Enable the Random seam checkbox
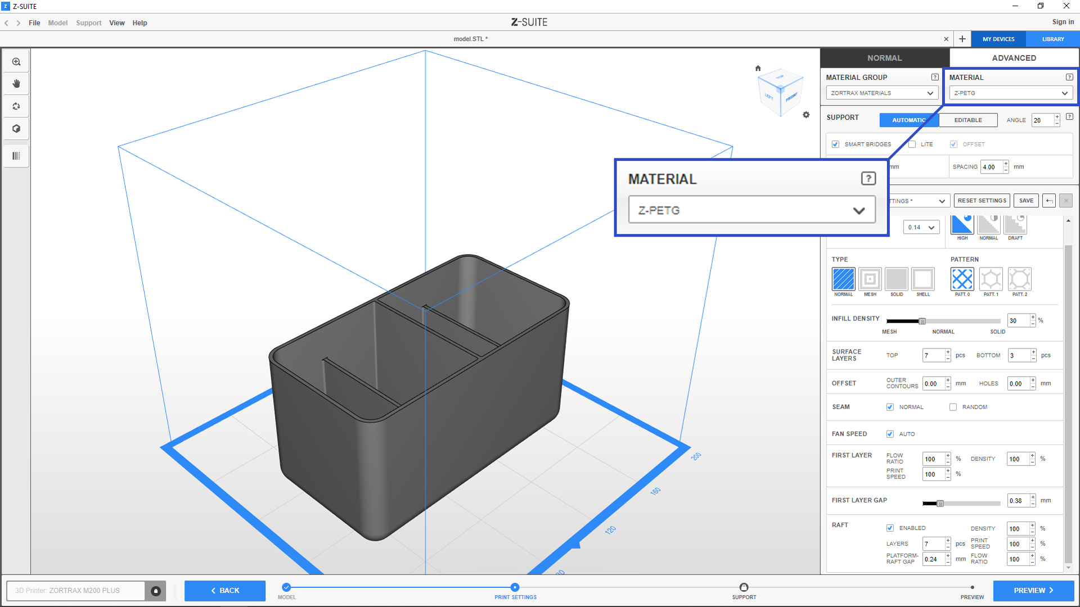This screenshot has height=607, width=1080. click(953, 407)
